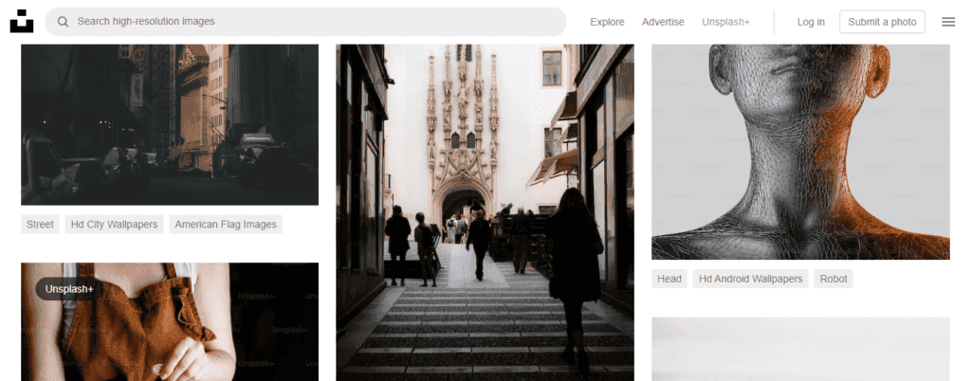Select the Head tag

click(669, 279)
